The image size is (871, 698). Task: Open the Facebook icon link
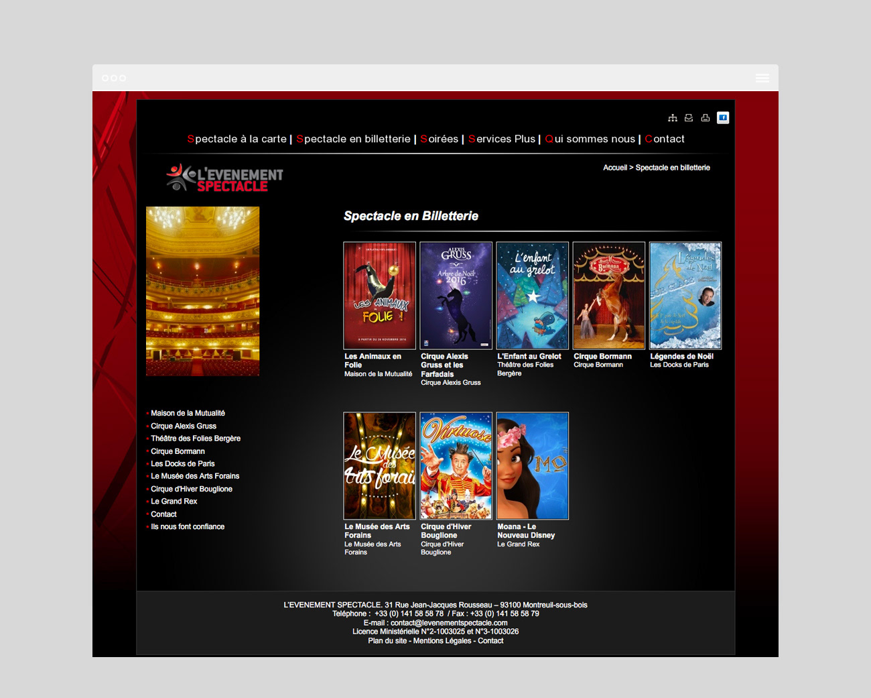click(723, 118)
